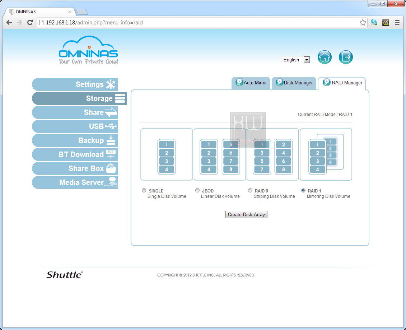Select the JBOD radio button
Screen dimensions: 406x330
pos(197,190)
